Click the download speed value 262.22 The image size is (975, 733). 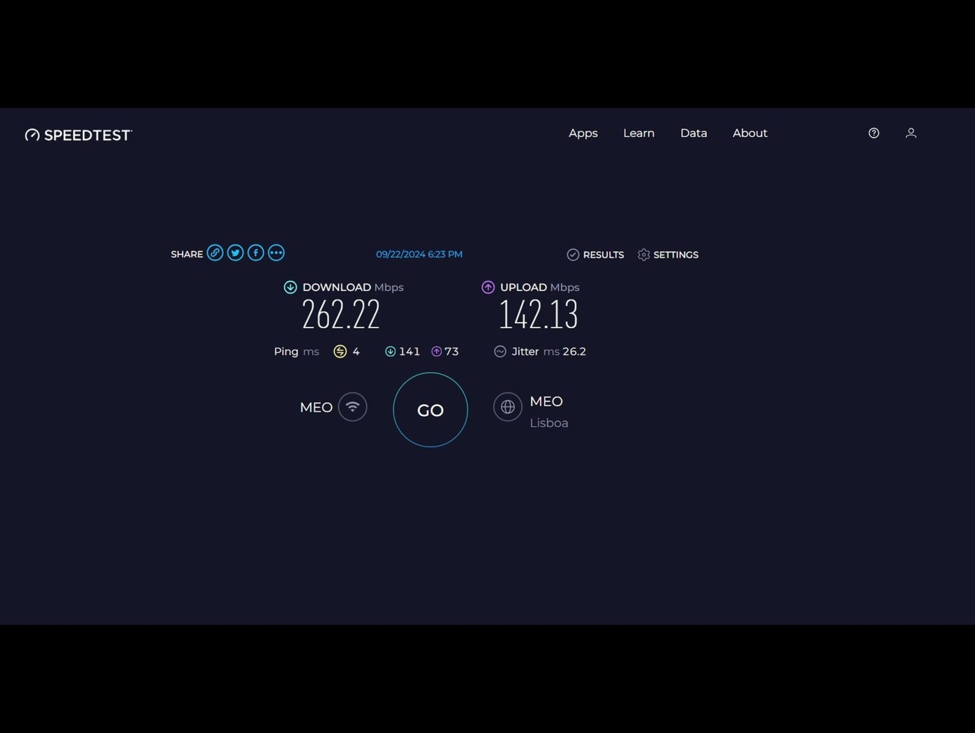point(341,315)
